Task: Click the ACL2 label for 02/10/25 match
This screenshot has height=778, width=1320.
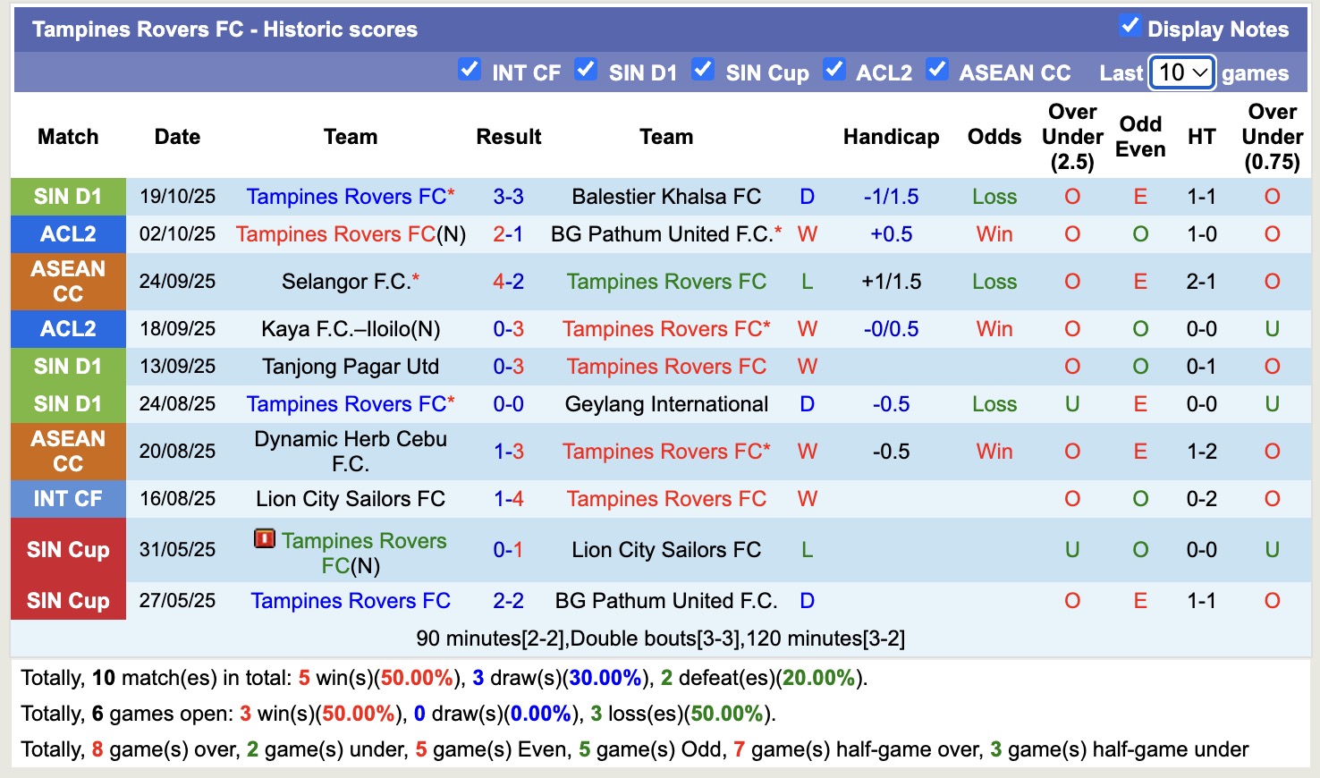Action: [x=68, y=234]
